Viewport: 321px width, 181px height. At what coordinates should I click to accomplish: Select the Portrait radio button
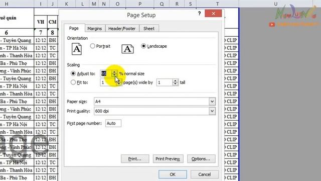[x=92, y=46]
